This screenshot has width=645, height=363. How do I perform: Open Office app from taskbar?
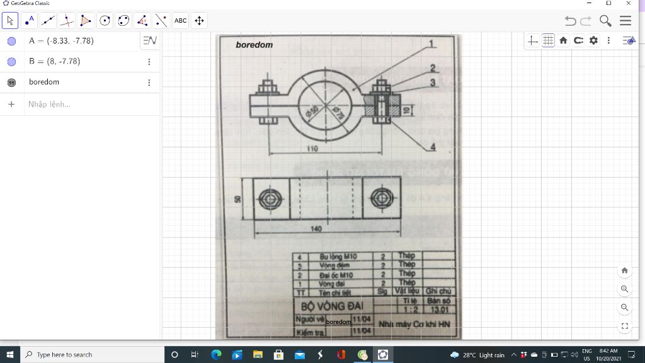341,354
